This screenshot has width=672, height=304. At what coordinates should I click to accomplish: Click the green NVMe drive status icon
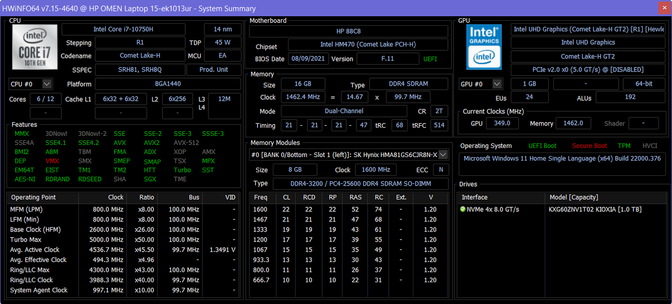pos(463,209)
